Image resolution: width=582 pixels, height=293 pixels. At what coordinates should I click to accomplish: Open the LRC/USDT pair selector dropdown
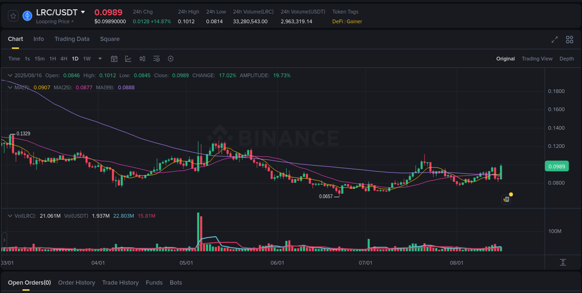[61, 12]
